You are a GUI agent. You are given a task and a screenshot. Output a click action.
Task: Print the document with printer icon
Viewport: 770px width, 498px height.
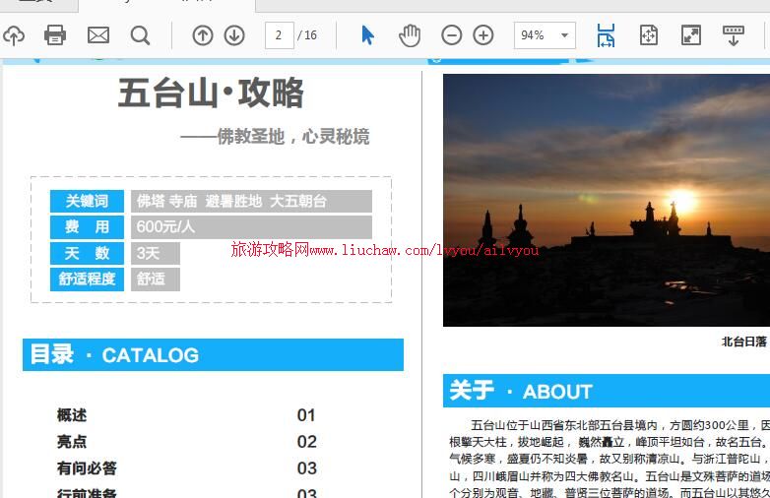point(55,36)
